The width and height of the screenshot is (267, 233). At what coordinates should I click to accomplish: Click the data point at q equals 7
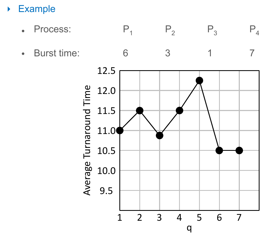(239, 151)
